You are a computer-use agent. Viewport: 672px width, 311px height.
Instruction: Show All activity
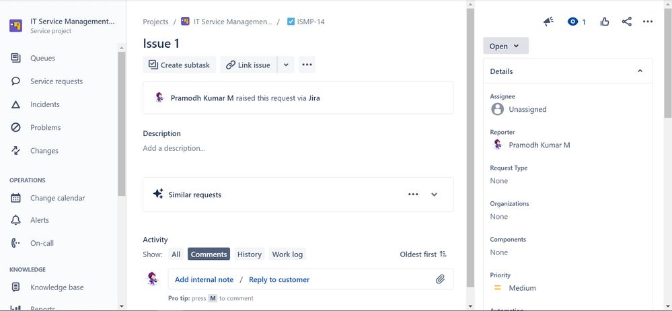coord(176,254)
